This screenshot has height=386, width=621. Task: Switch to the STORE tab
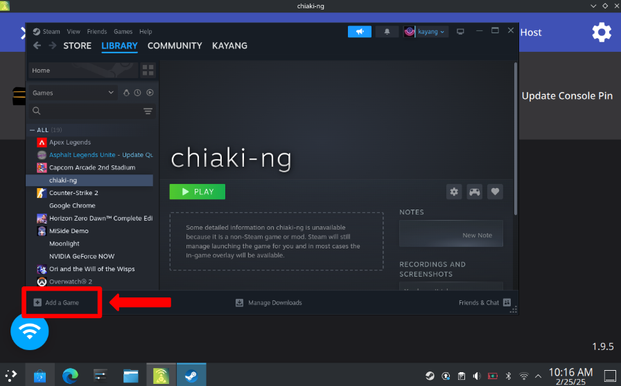pos(77,46)
